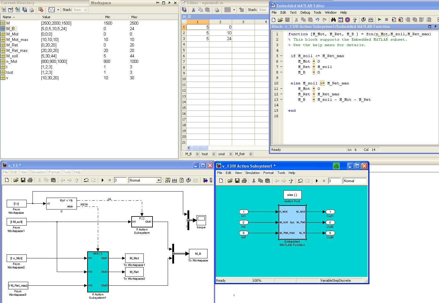Run the model with the green play icon
The height and width of the screenshot is (303, 439).
[379, 20]
